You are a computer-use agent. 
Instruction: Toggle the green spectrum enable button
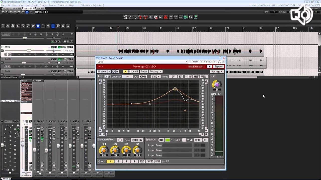168,140
